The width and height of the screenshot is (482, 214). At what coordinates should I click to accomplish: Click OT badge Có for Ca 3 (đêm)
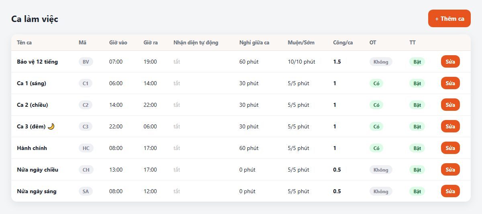[x=376, y=126]
